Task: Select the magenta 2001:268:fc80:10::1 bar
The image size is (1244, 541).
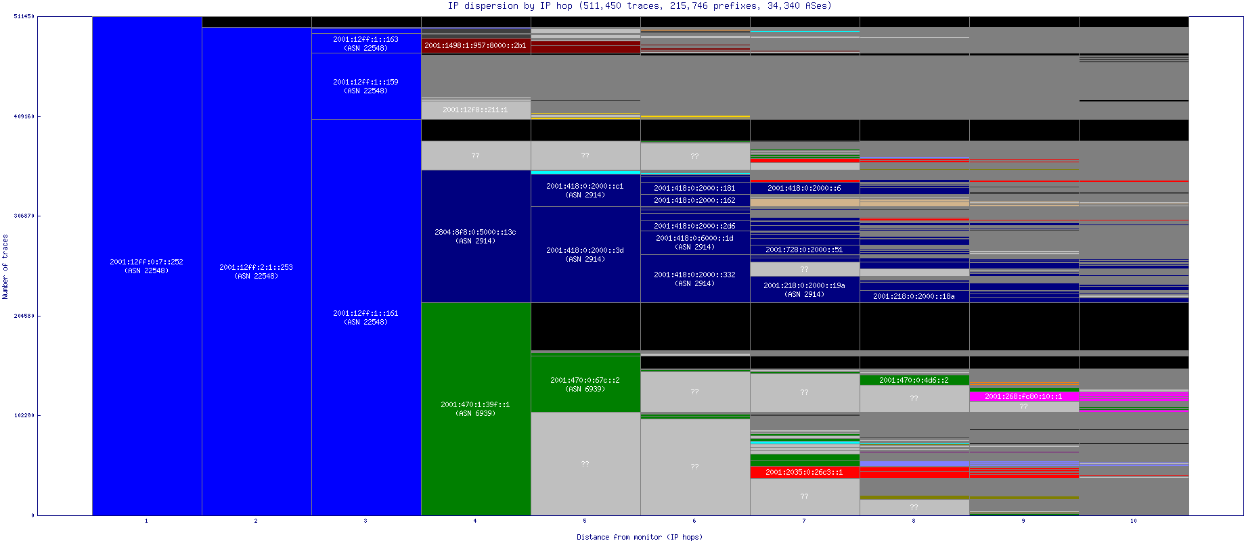Action: point(1024,396)
